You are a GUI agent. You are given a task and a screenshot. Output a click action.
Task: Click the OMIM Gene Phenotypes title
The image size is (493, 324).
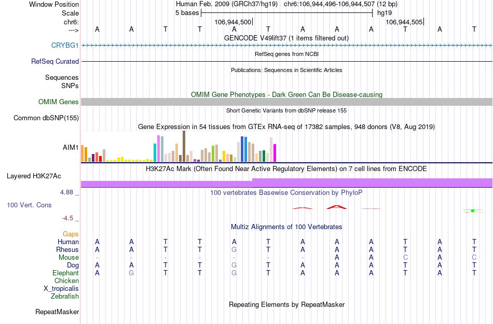click(x=286, y=94)
